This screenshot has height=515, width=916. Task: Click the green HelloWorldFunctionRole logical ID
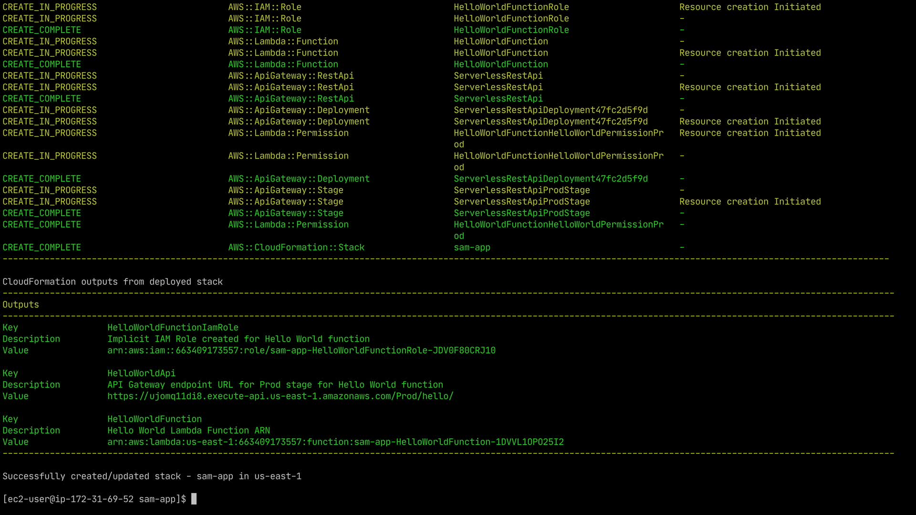click(511, 30)
